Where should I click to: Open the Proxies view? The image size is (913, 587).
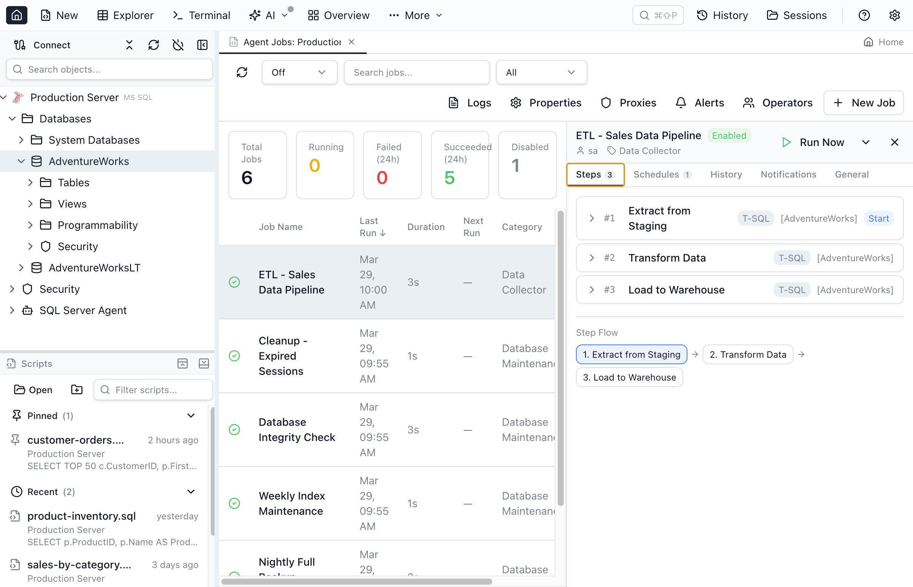[628, 103]
